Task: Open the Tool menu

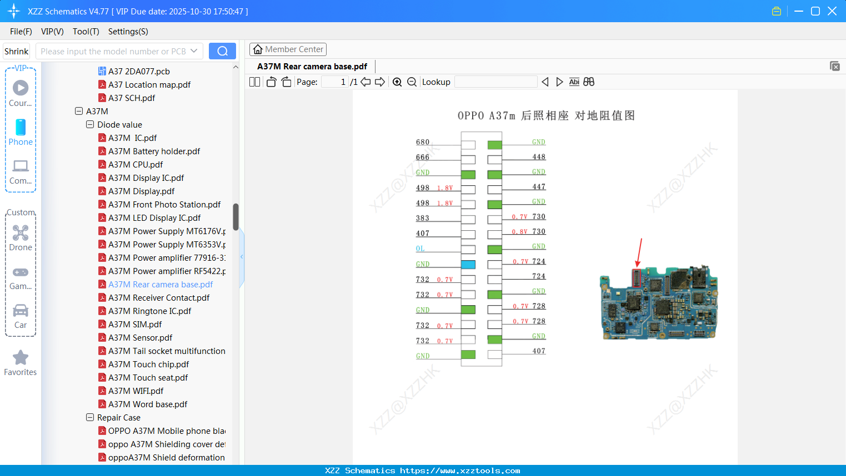Action: click(x=86, y=32)
